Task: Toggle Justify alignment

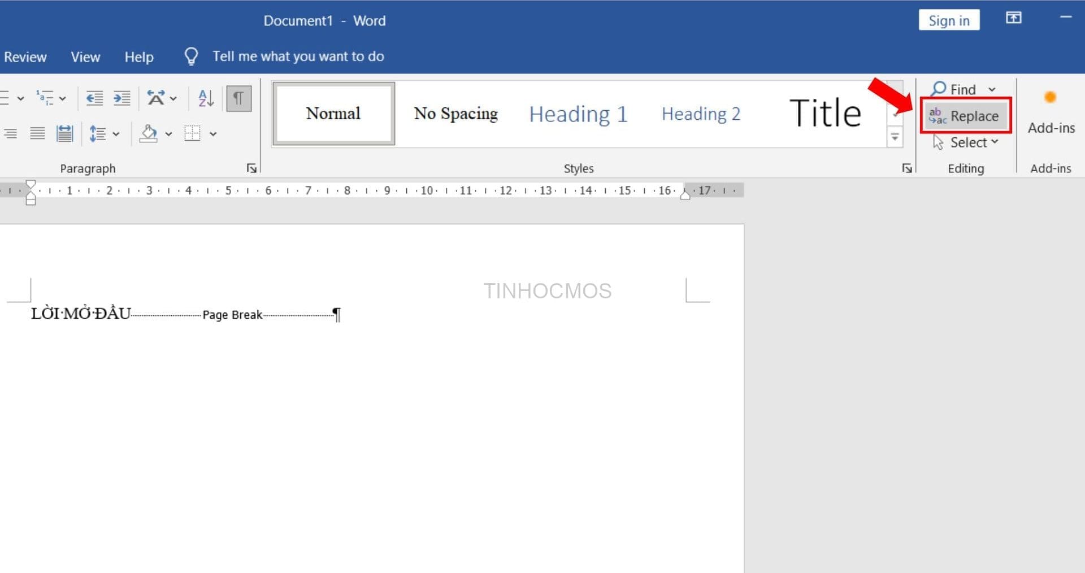Action: point(37,134)
